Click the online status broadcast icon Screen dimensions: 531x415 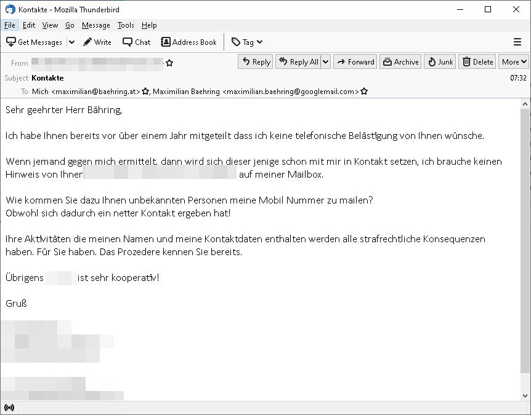click(x=9, y=408)
